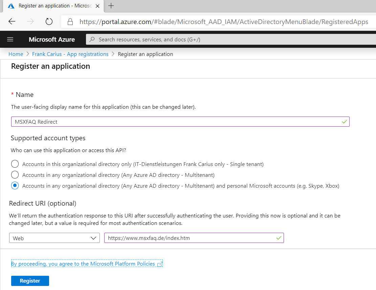The height and width of the screenshot is (290, 376).
Task: Click the browser forward arrow
Action: pyautogui.click(x=30, y=22)
